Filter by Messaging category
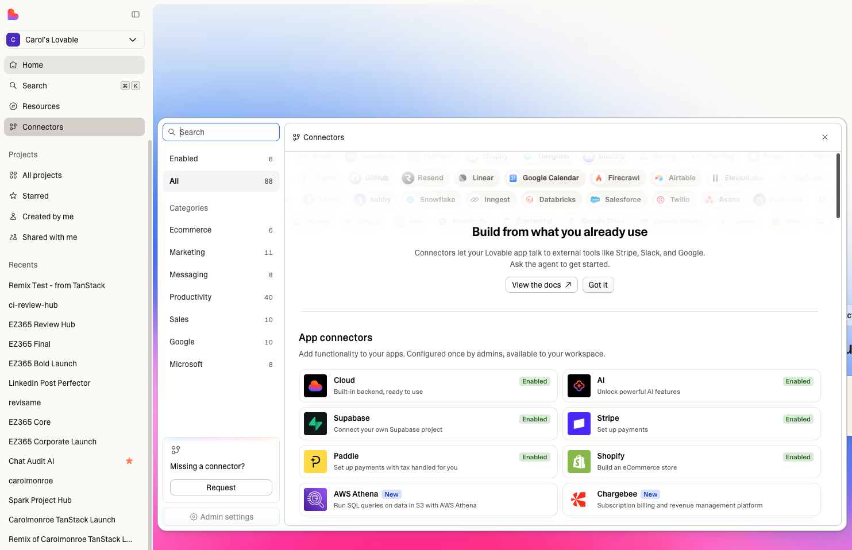 tap(221, 274)
